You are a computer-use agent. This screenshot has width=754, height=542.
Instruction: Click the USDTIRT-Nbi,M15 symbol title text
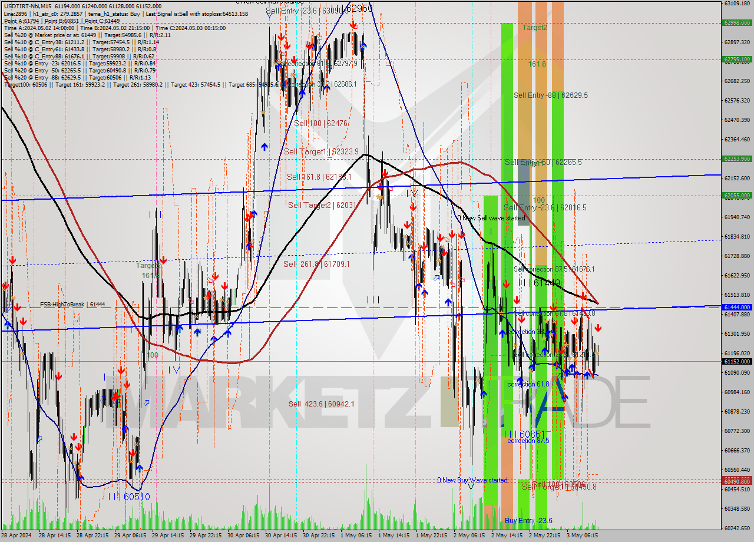pos(28,6)
